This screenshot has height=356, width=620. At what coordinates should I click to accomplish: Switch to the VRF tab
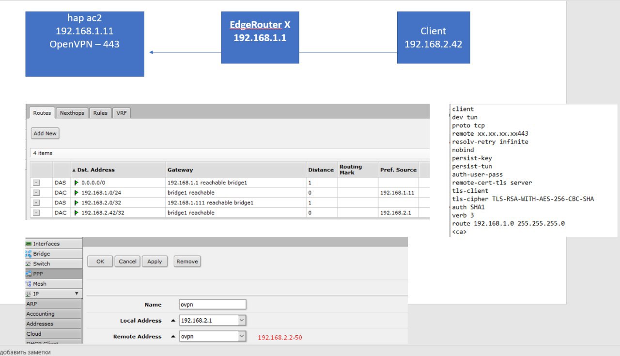click(x=122, y=113)
